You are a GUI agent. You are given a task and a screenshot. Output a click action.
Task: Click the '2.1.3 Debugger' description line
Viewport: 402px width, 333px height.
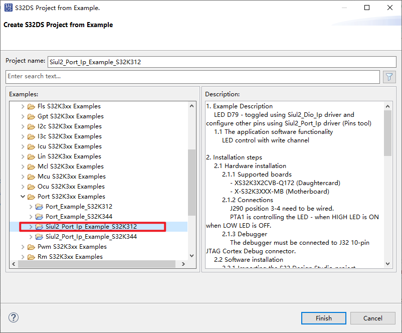pyautogui.click(x=245, y=234)
